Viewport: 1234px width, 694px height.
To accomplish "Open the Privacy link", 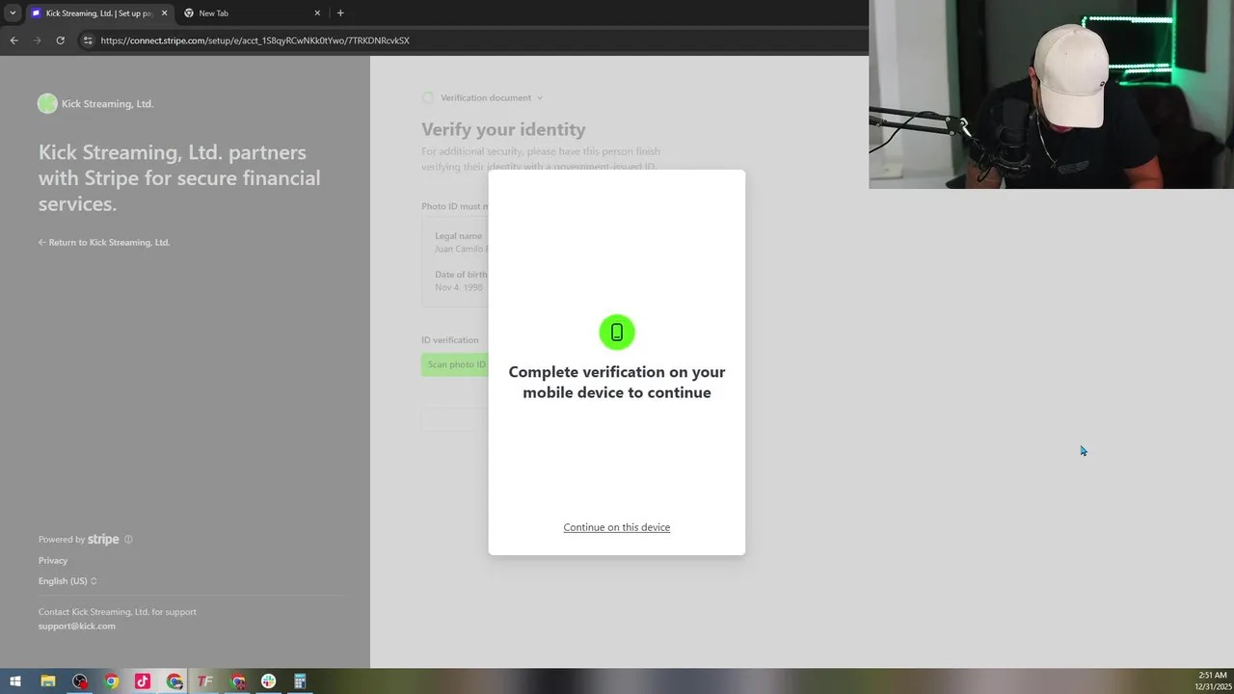I will [53, 560].
